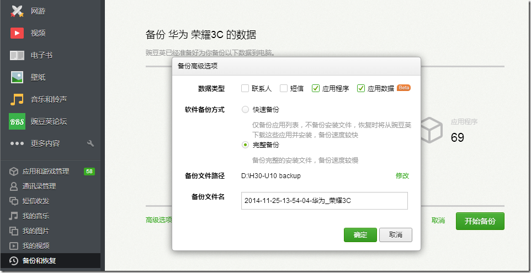
Task: Select the 快速备份 radio button
Action: point(245,110)
